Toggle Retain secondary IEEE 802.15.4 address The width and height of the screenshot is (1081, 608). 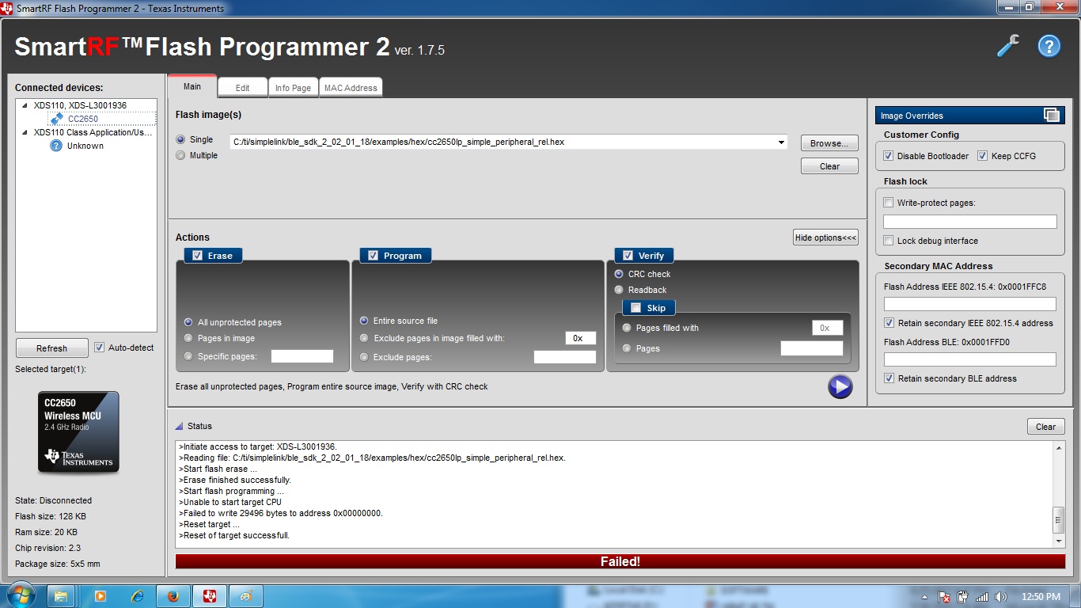point(889,323)
